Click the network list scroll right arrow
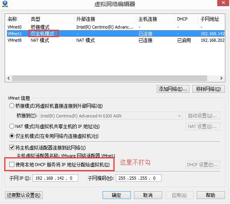 (x=221, y=78)
